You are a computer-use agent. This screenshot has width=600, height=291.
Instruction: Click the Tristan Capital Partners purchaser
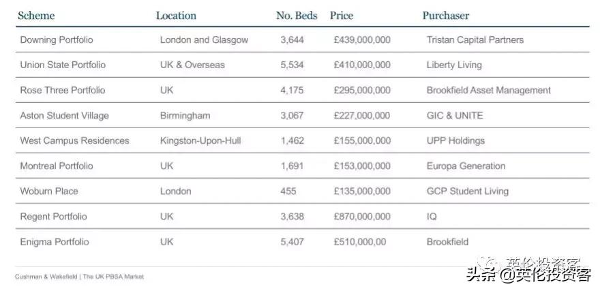475,40
